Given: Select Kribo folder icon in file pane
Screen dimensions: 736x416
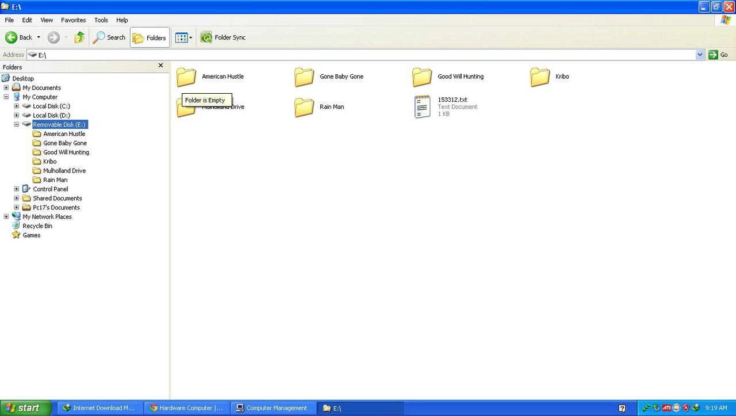Looking at the screenshot, I should 540,77.
